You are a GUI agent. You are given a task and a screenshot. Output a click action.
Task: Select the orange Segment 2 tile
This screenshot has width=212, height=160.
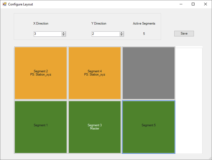[x=41, y=73]
